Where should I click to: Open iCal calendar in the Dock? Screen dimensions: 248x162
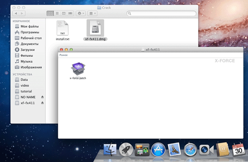238,150
